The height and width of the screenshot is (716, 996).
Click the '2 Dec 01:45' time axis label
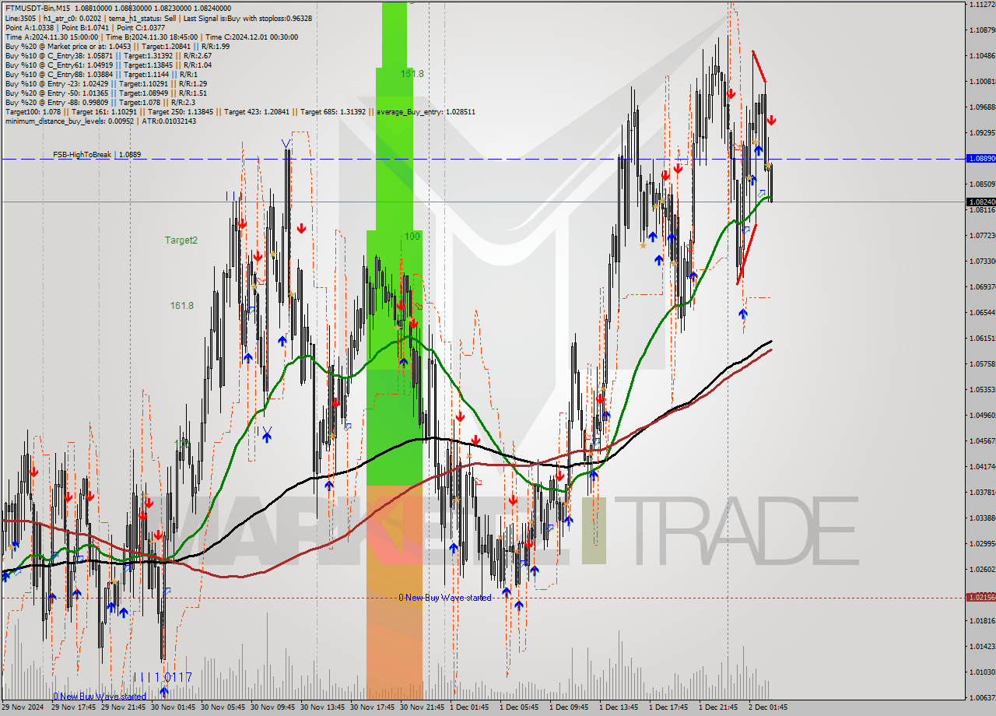point(770,707)
